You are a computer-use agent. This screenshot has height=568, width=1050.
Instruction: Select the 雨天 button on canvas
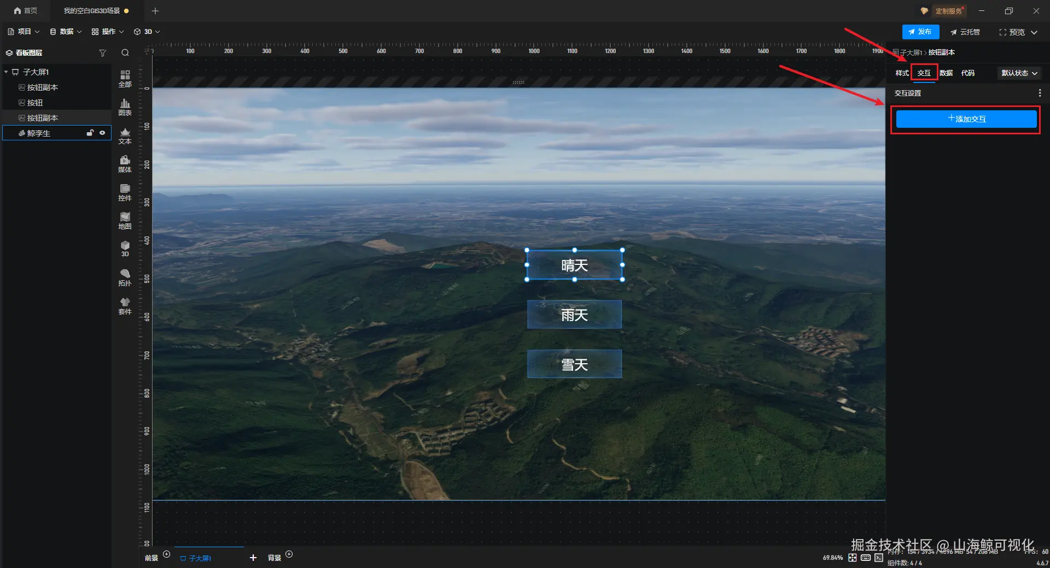click(x=574, y=315)
